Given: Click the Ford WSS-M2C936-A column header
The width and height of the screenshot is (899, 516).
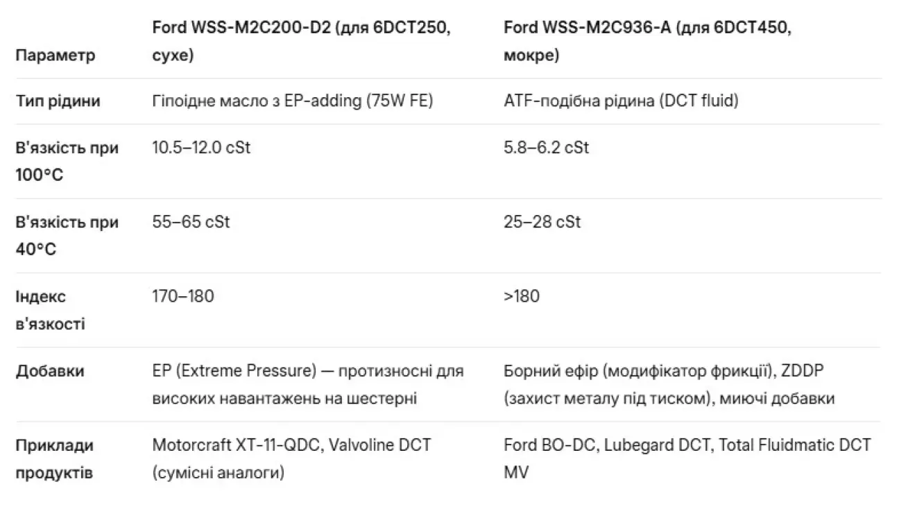Looking at the screenshot, I should 648,42.
